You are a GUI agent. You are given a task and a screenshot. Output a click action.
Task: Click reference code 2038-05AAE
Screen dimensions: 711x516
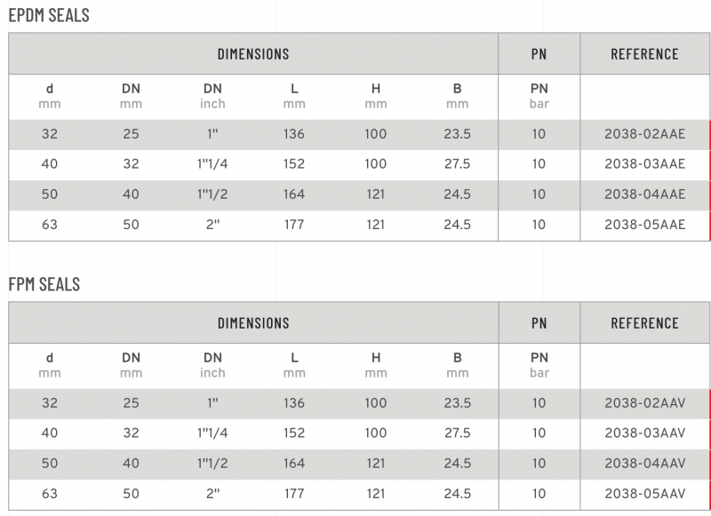[x=644, y=225]
